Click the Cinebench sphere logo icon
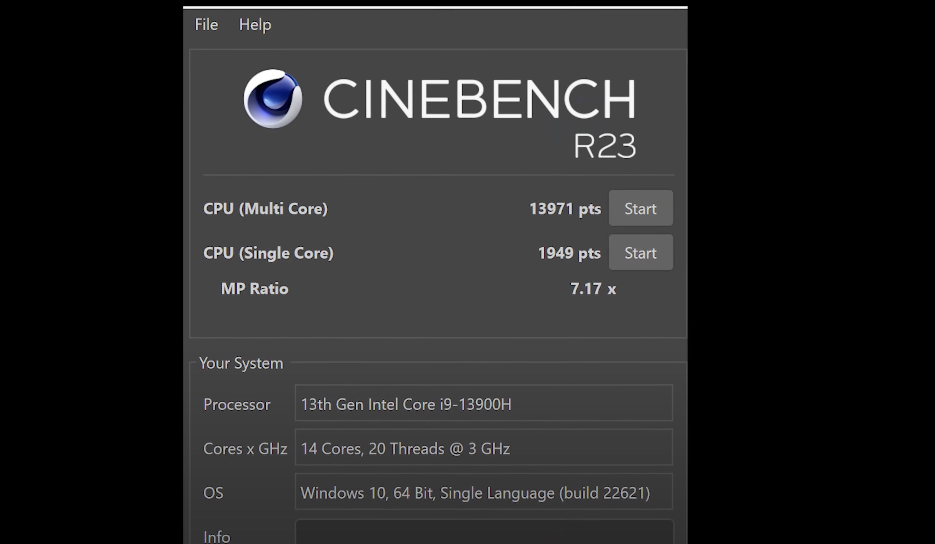935x544 pixels. 273,99
